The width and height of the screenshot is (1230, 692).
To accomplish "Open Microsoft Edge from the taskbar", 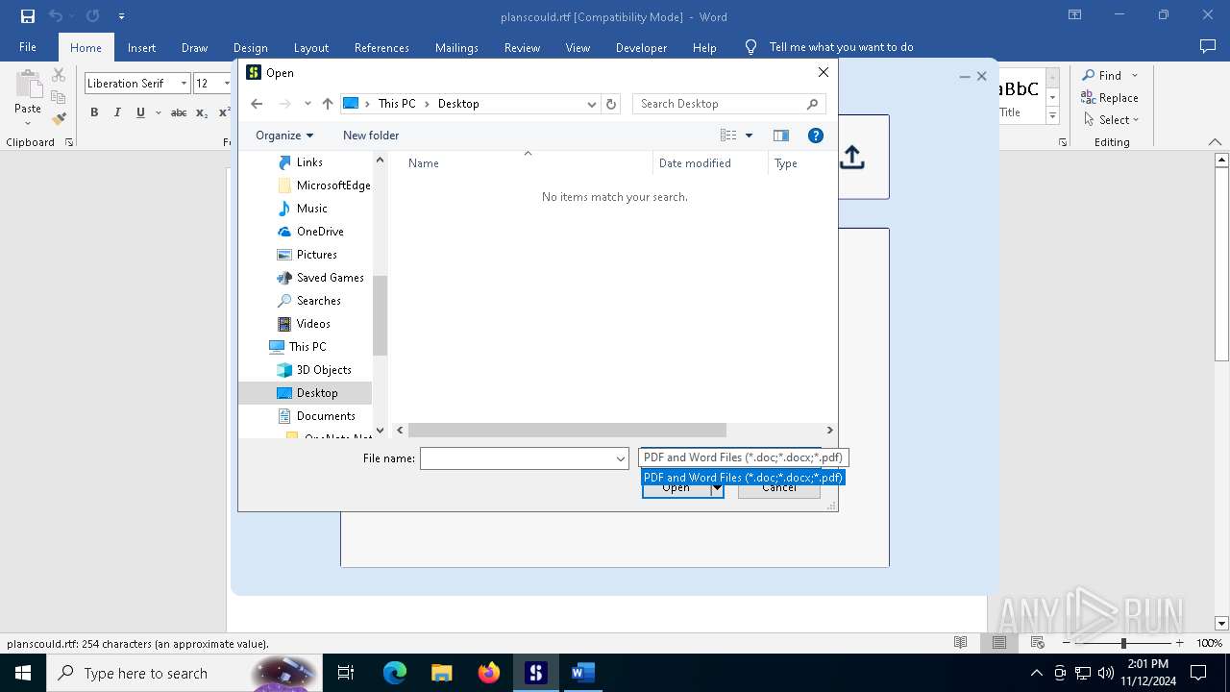I will (x=395, y=673).
